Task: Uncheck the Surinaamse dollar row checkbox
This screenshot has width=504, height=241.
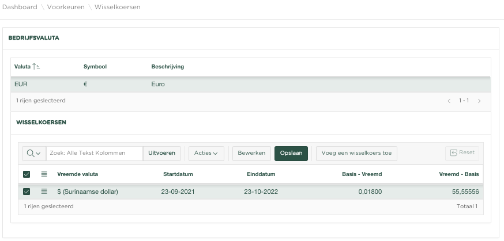Action: (27, 192)
